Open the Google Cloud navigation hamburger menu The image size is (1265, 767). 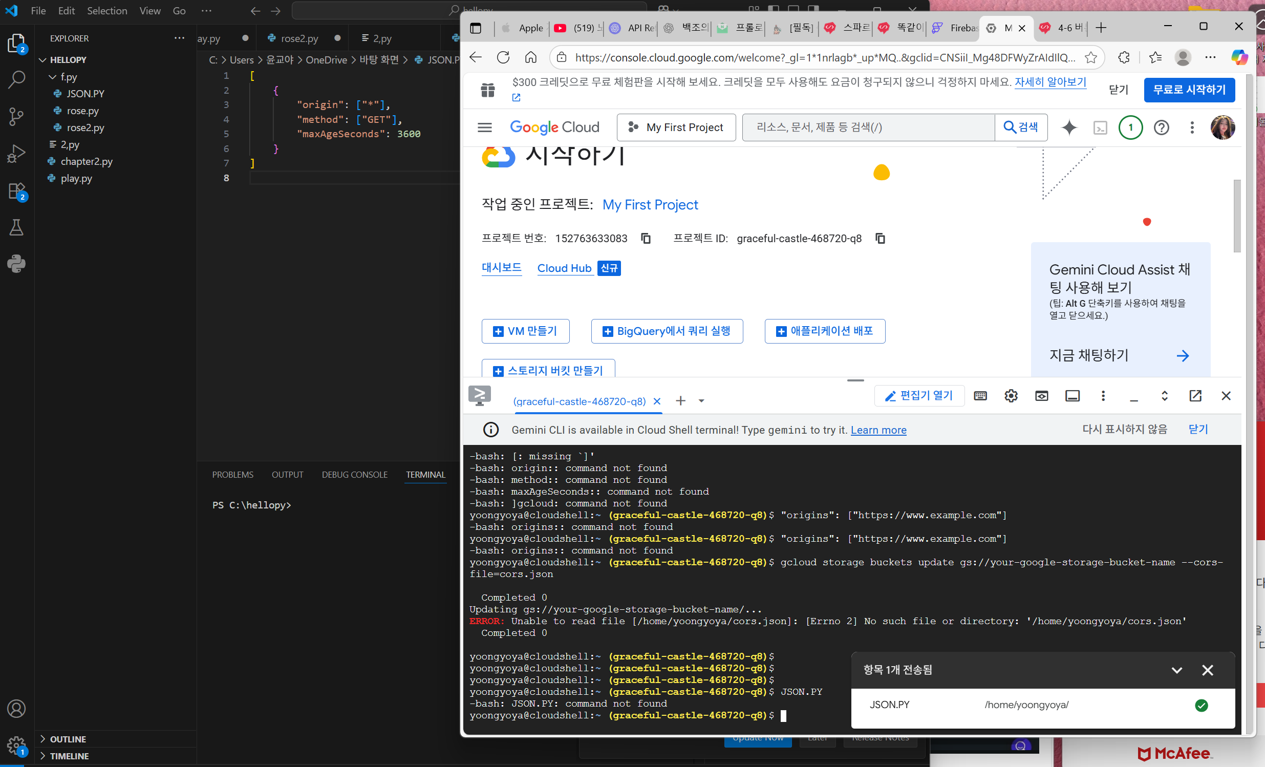tap(485, 127)
